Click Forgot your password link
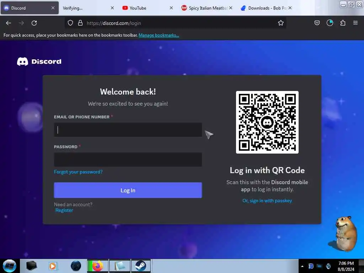 pyautogui.click(x=78, y=172)
